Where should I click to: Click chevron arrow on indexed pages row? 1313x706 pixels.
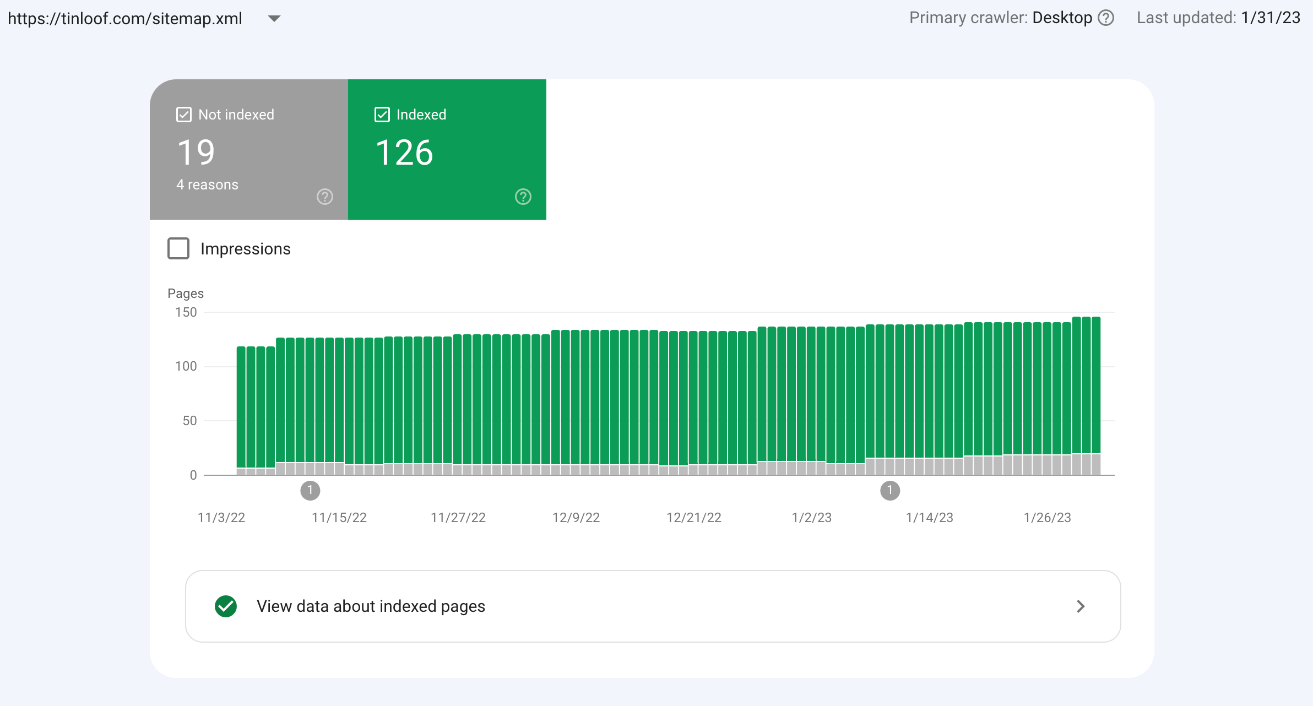[x=1081, y=606]
